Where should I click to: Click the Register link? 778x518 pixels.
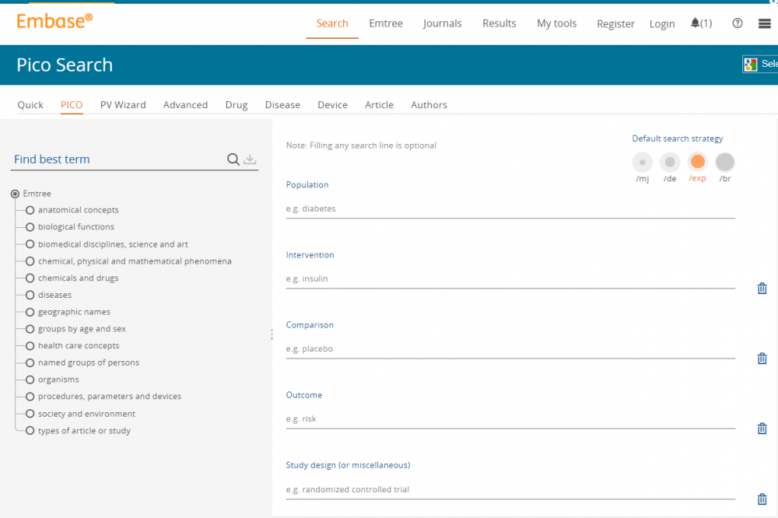coord(615,24)
